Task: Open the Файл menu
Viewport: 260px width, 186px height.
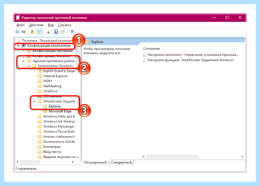Action: pyautogui.click(x=21, y=25)
